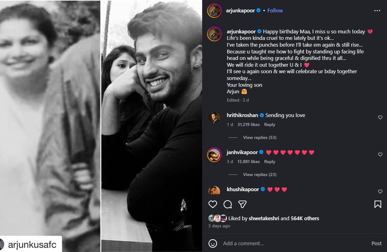Screen dimensions: 387x252
Task: Reply to janhvikapoor's comment
Action: point(270,162)
